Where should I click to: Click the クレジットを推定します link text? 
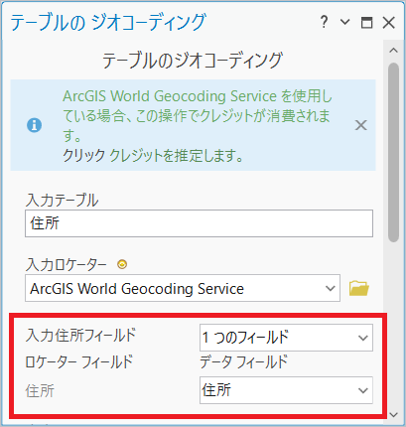(177, 155)
